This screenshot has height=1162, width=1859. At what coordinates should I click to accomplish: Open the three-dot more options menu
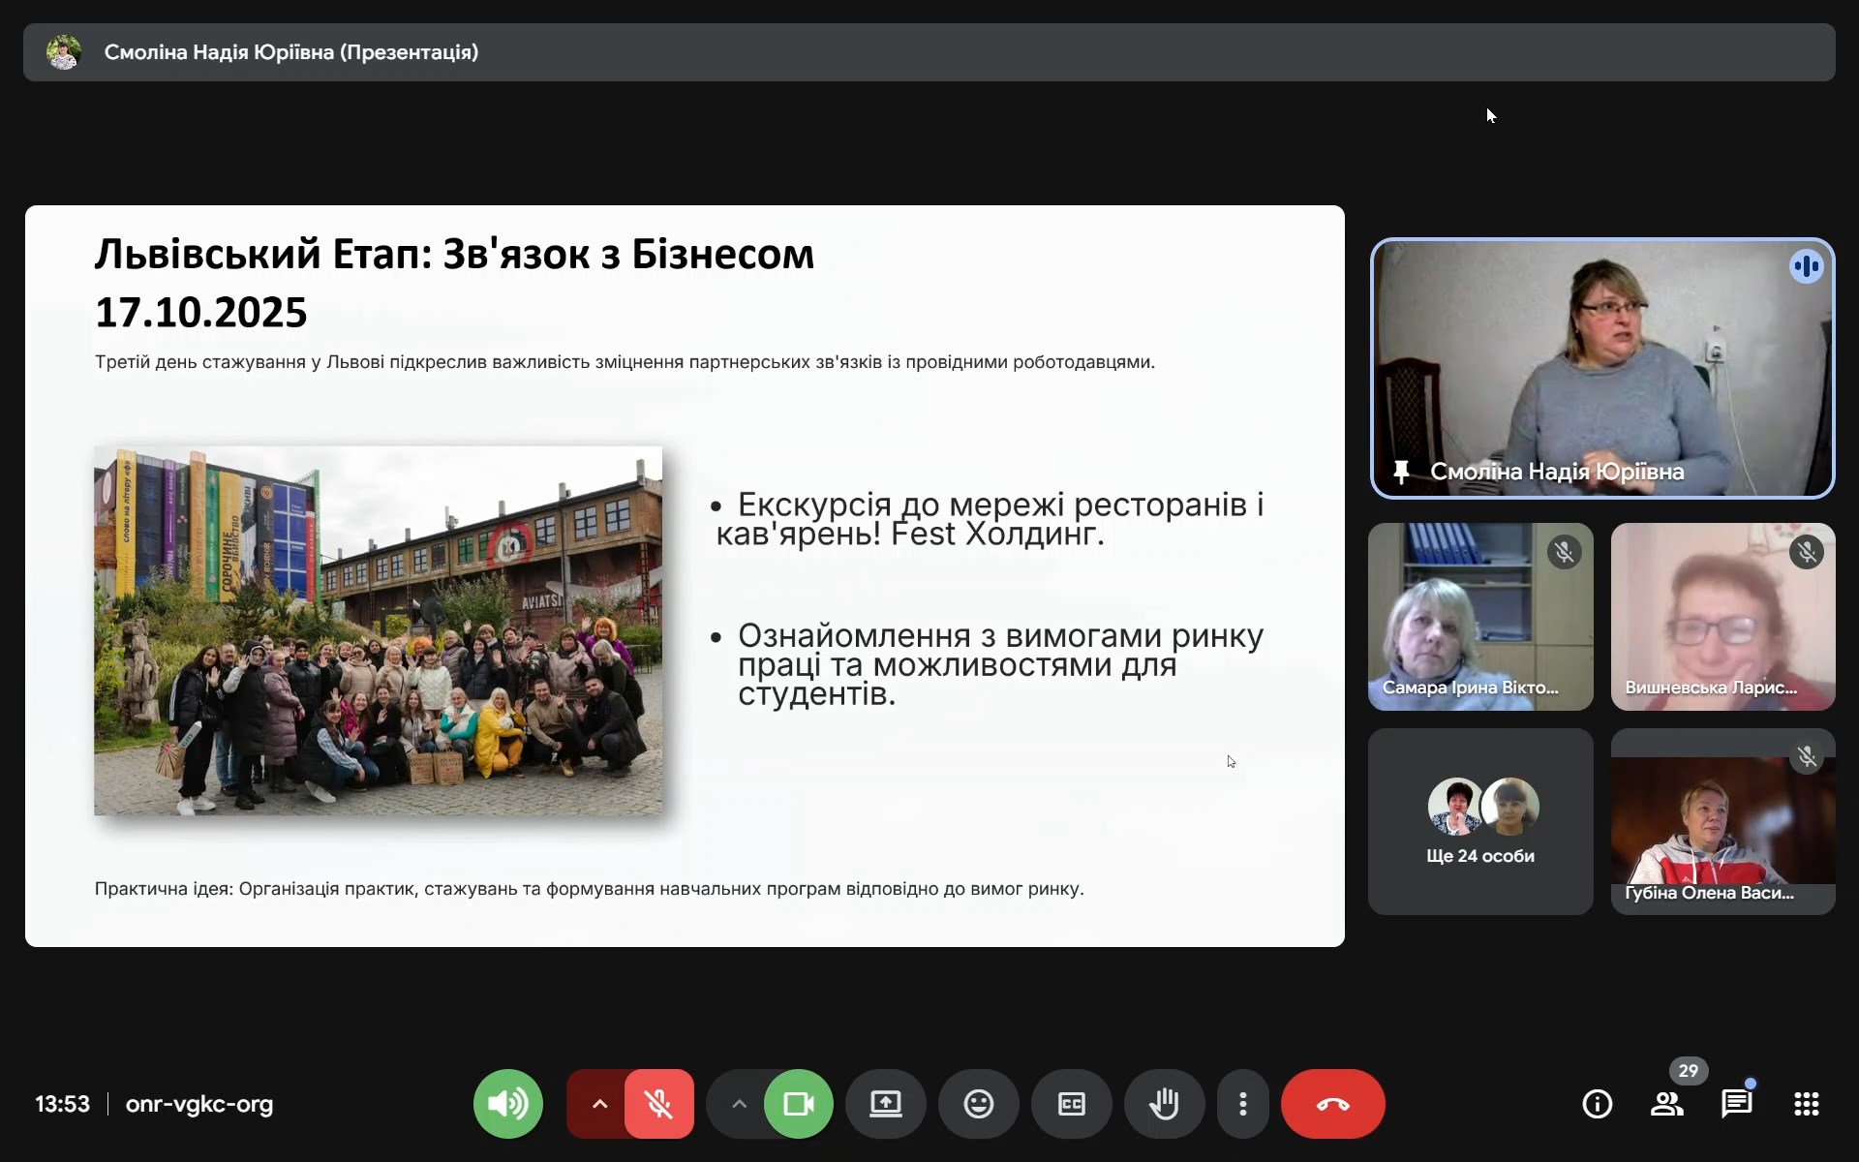(1242, 1104)
